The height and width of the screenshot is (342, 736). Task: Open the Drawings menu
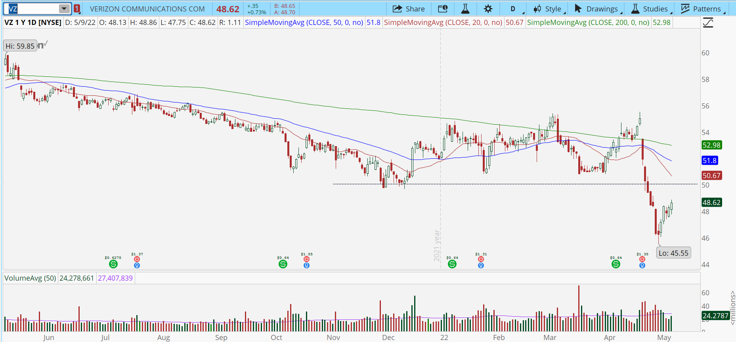597,9
